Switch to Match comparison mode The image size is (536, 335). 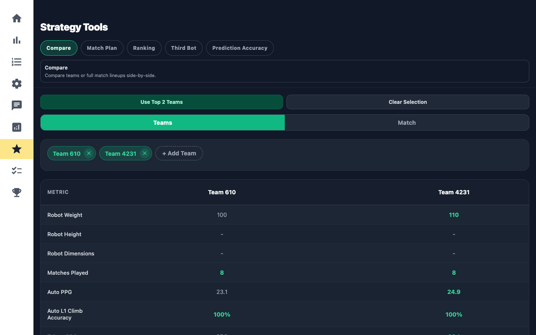point(407,123)
